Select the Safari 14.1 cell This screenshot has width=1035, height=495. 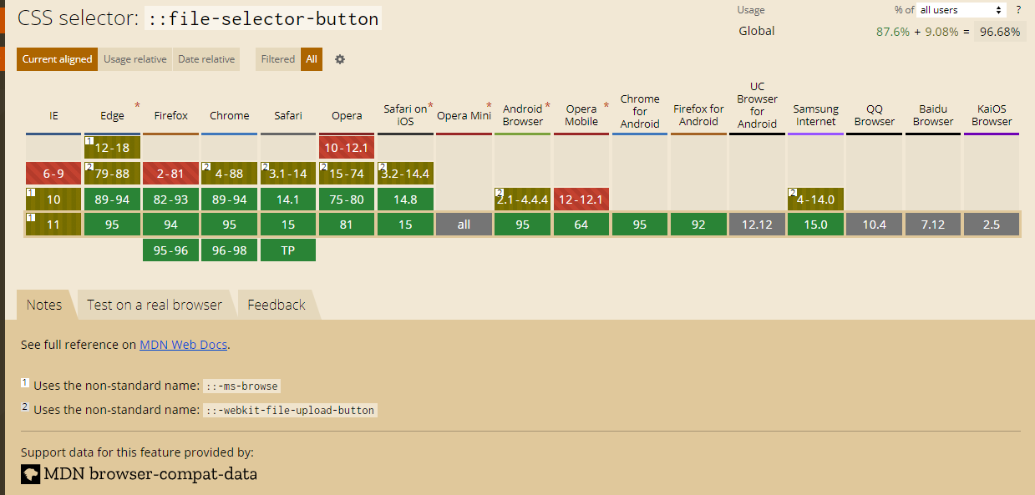click(288, 200)
